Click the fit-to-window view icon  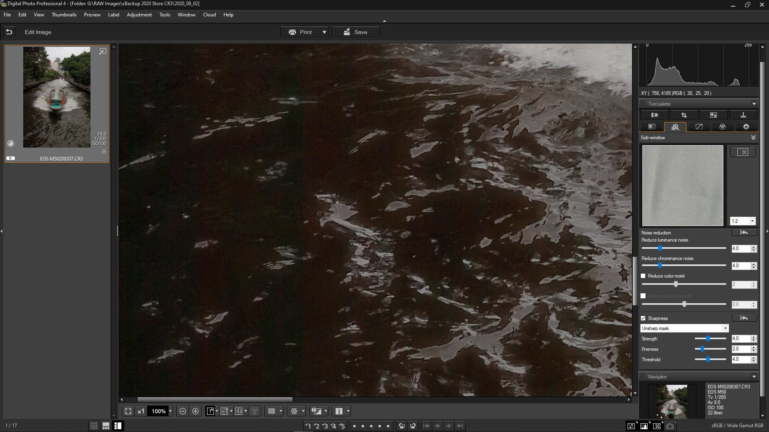(x=128, y=411)
